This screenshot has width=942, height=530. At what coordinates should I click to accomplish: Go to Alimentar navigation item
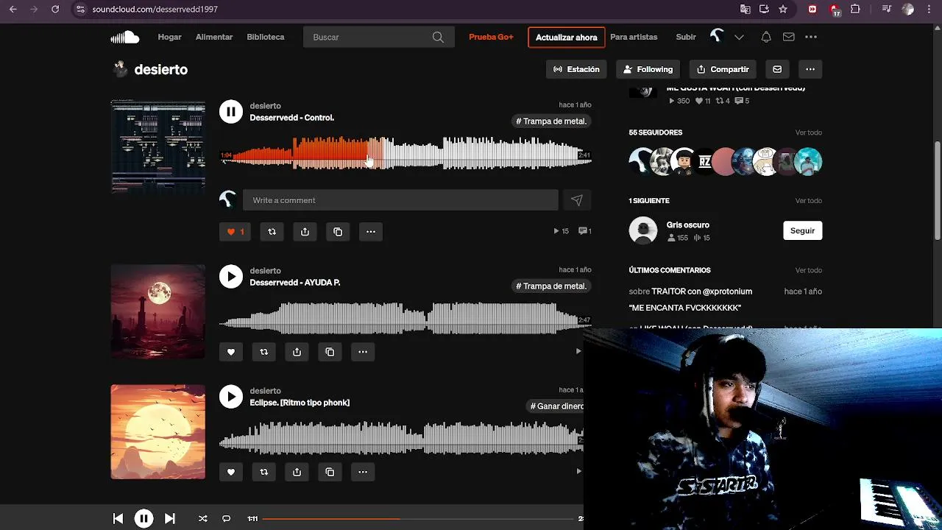[x=214, y=37]
